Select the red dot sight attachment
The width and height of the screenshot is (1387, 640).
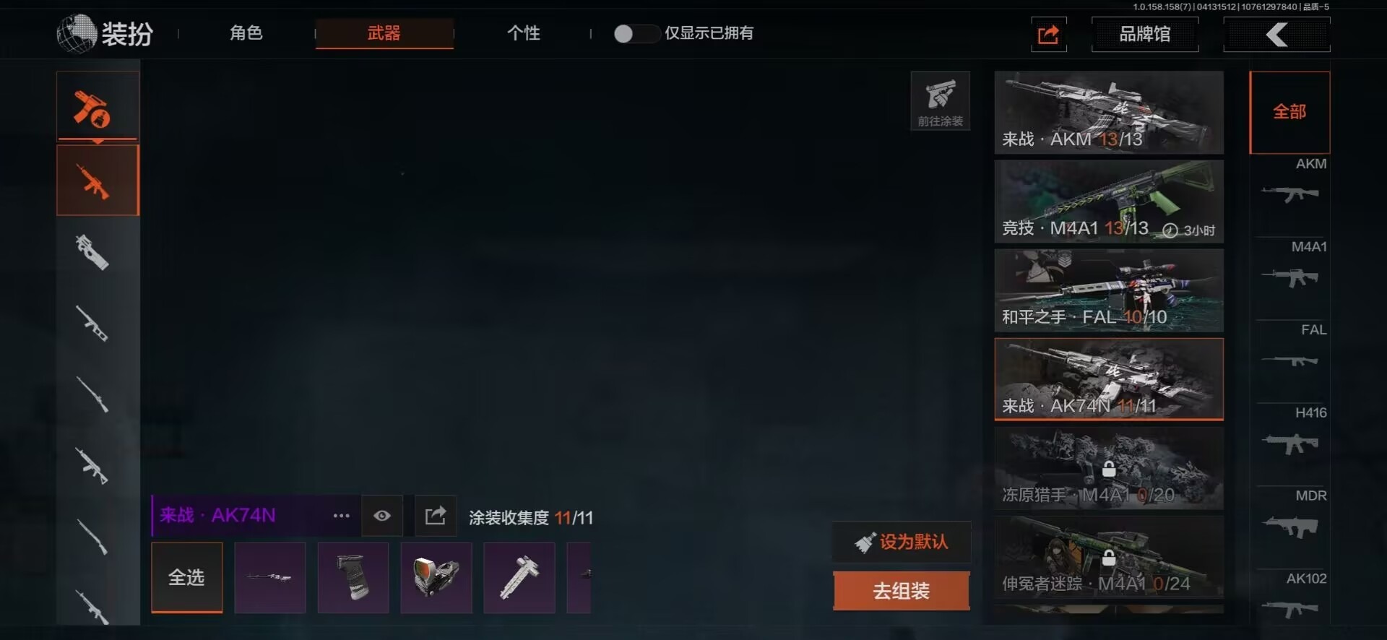(x=436, y=578)
